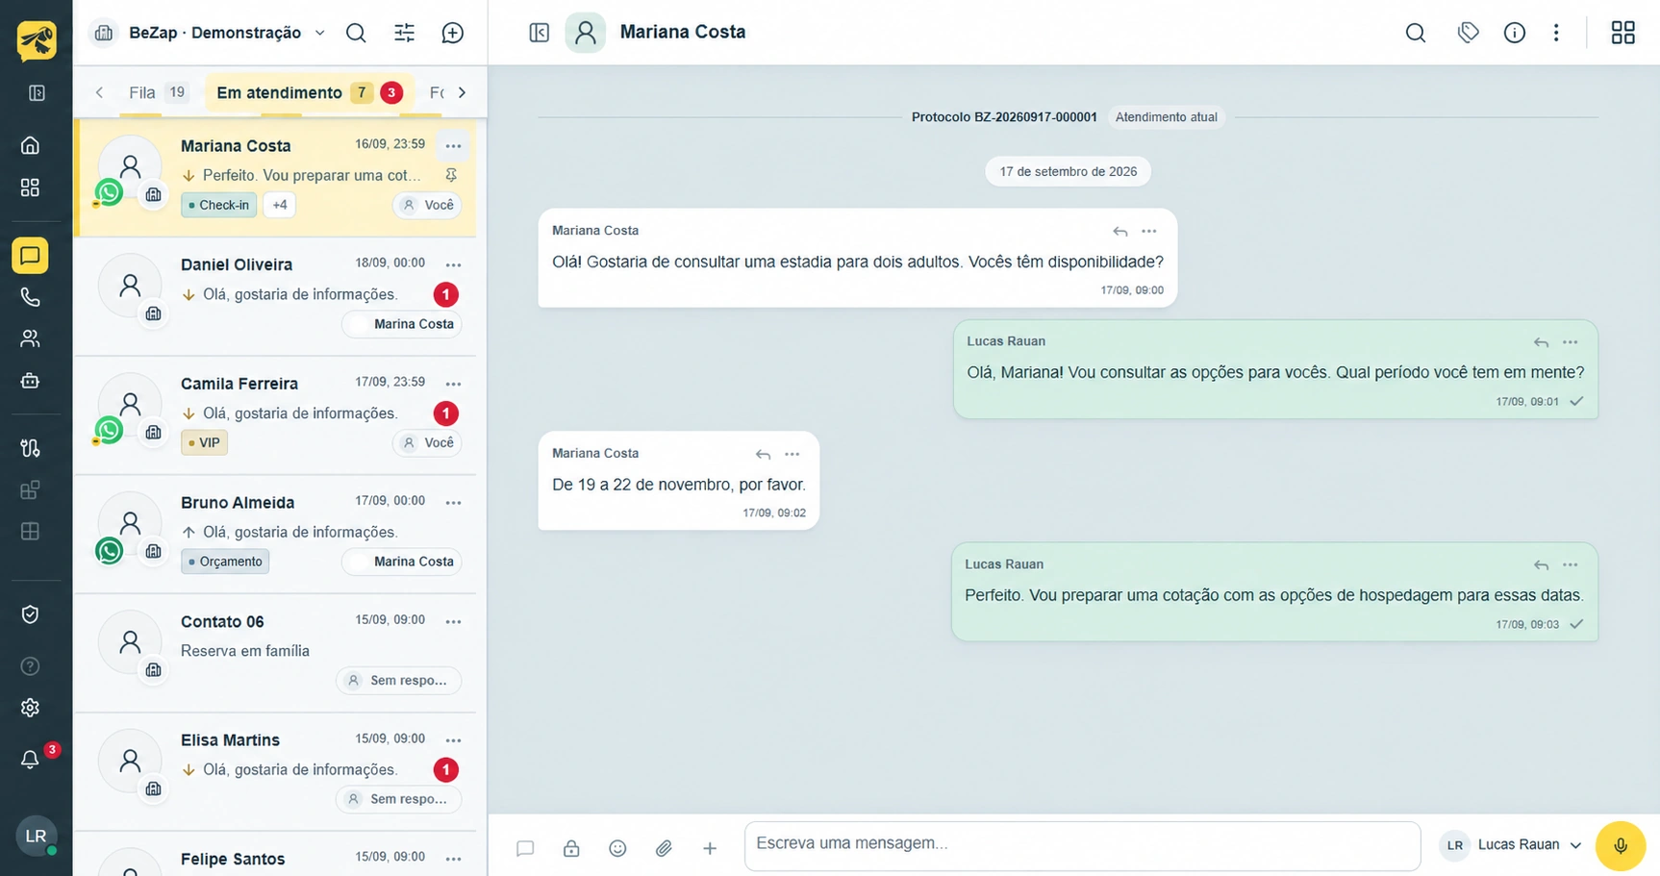Click VIP tag on Camila Ferreira

[x=204, y=443]
